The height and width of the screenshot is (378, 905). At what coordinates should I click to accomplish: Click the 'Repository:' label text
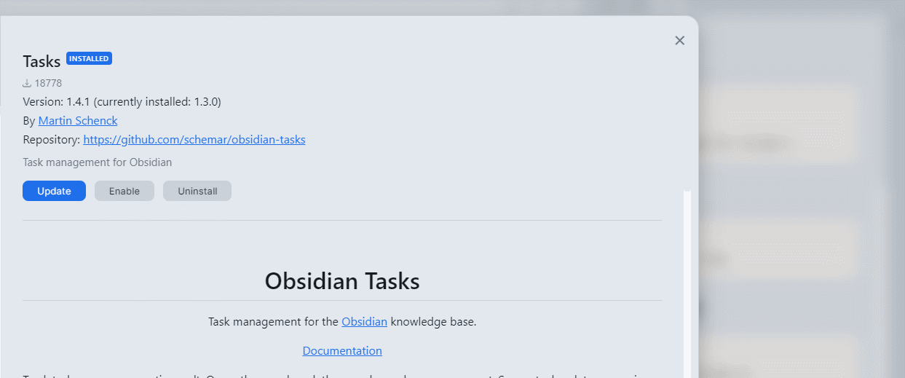click(x=51, y=140)
